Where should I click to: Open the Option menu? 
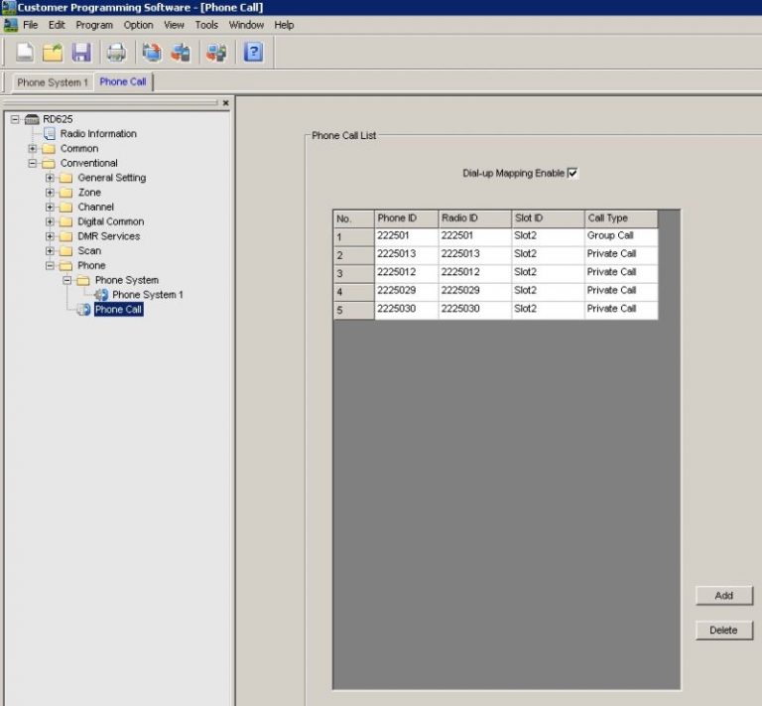[138, 25]
